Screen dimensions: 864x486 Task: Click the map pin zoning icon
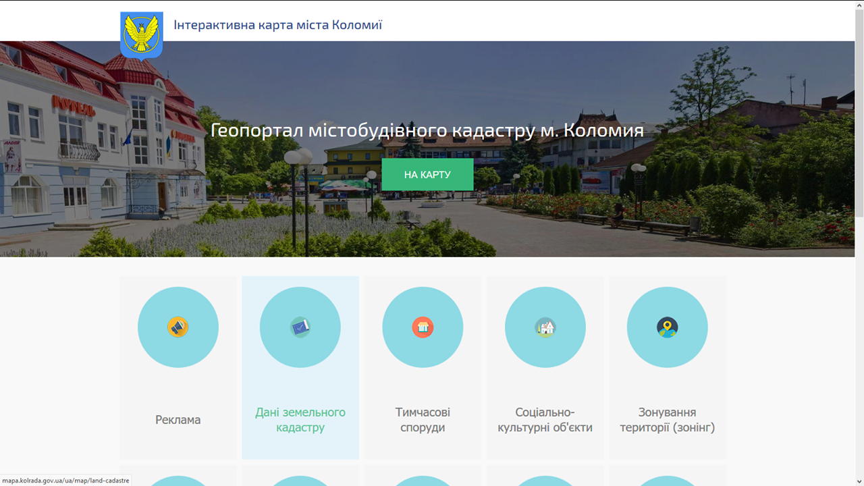pyautogui.click(x=667, y=327)
